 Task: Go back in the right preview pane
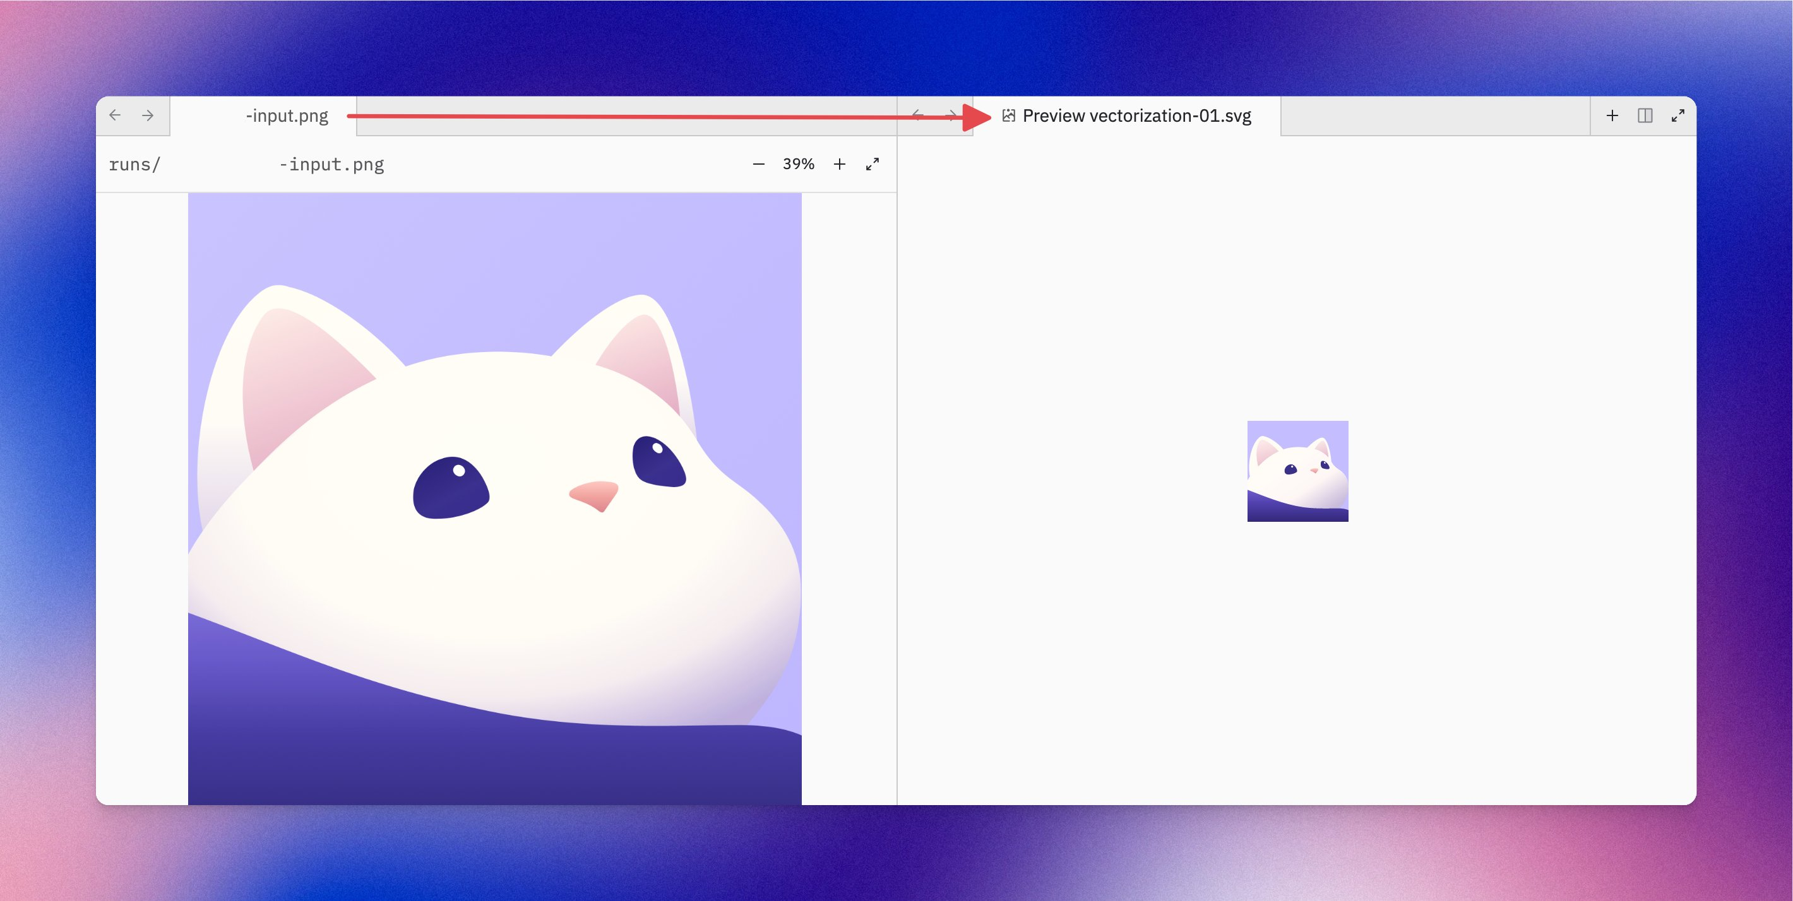pyautogui.click(x=917, y=115)
